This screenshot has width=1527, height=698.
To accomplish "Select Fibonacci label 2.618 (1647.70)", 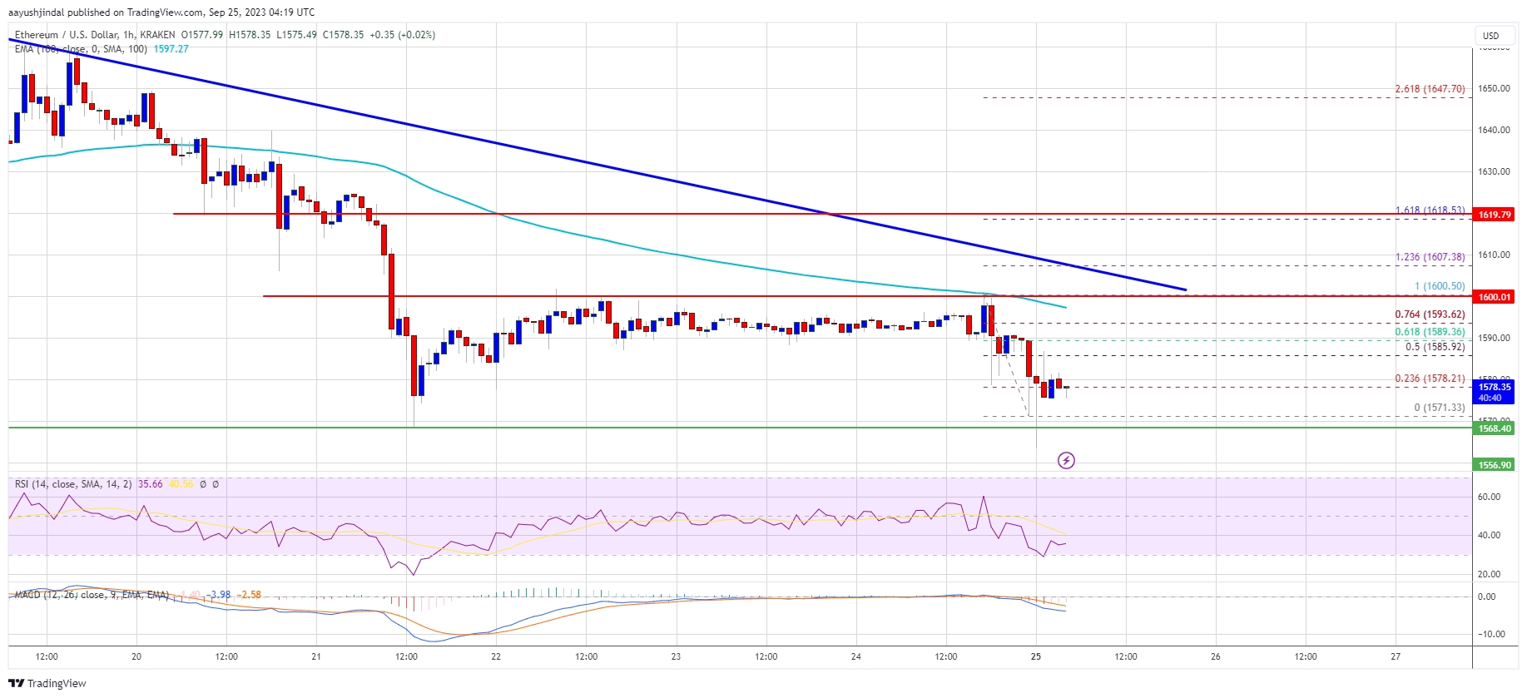I will 1430,89.
